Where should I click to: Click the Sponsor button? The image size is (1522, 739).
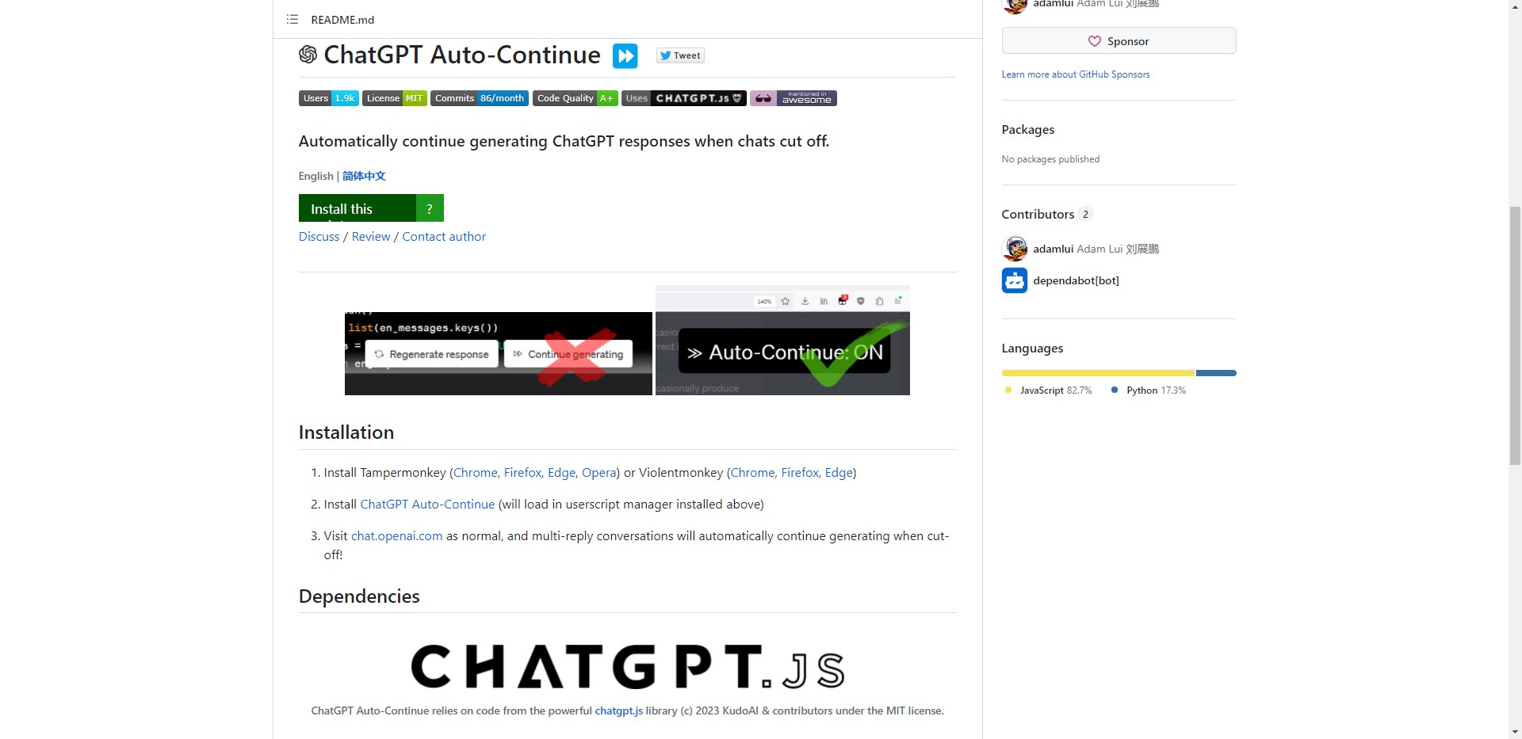point(1119,41)
